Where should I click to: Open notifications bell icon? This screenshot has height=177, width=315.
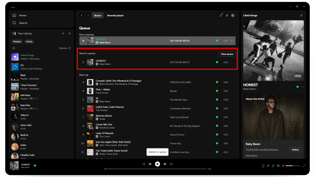221,15
